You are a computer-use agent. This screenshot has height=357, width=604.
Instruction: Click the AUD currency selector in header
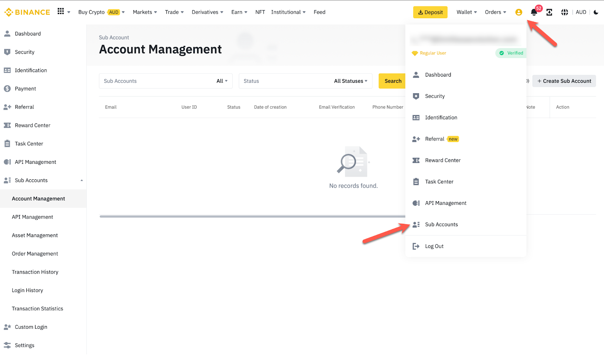point(581,12)
